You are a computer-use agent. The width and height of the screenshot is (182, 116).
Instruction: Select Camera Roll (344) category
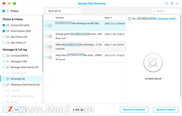(x=21, y=25)
